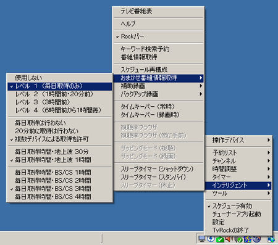Choose 毎日取得時間・地上波 30分
This screenshot has height=245, width=278.
60,152
